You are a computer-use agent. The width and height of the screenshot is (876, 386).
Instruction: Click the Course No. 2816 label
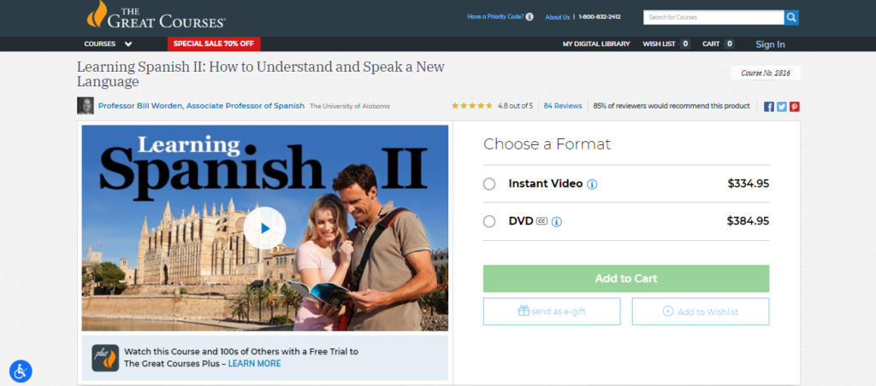pos(766,73)
